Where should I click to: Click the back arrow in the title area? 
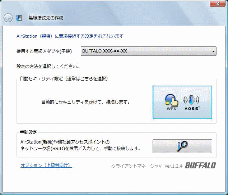click(x=8, y=18)
